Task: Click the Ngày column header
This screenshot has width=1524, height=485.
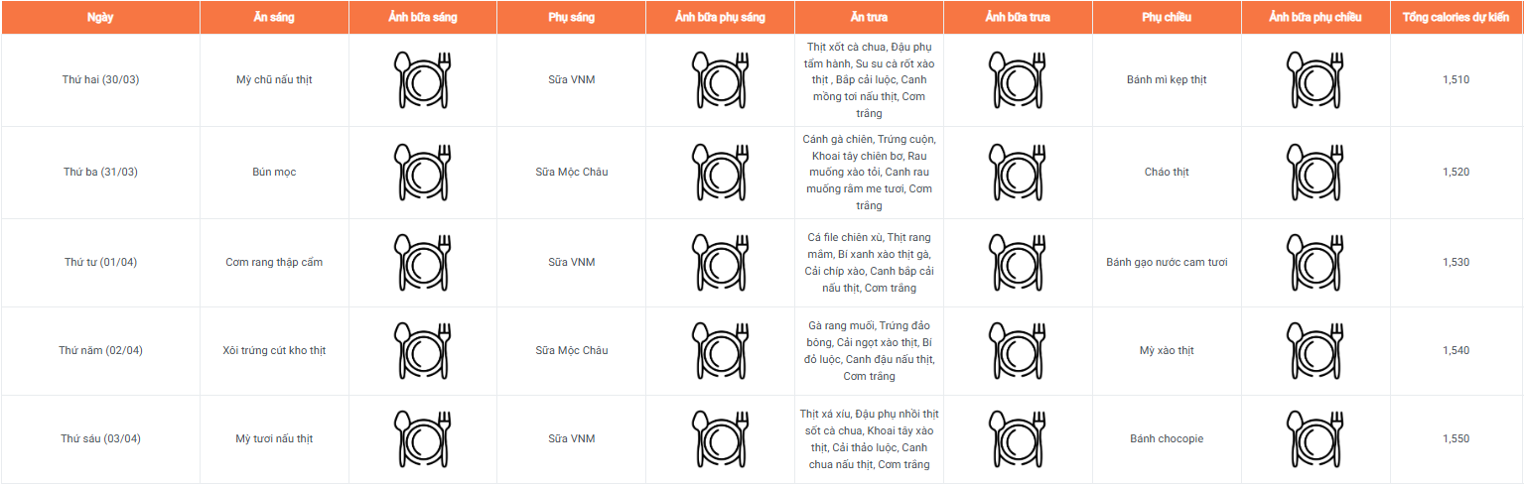Action: (100, 18)
